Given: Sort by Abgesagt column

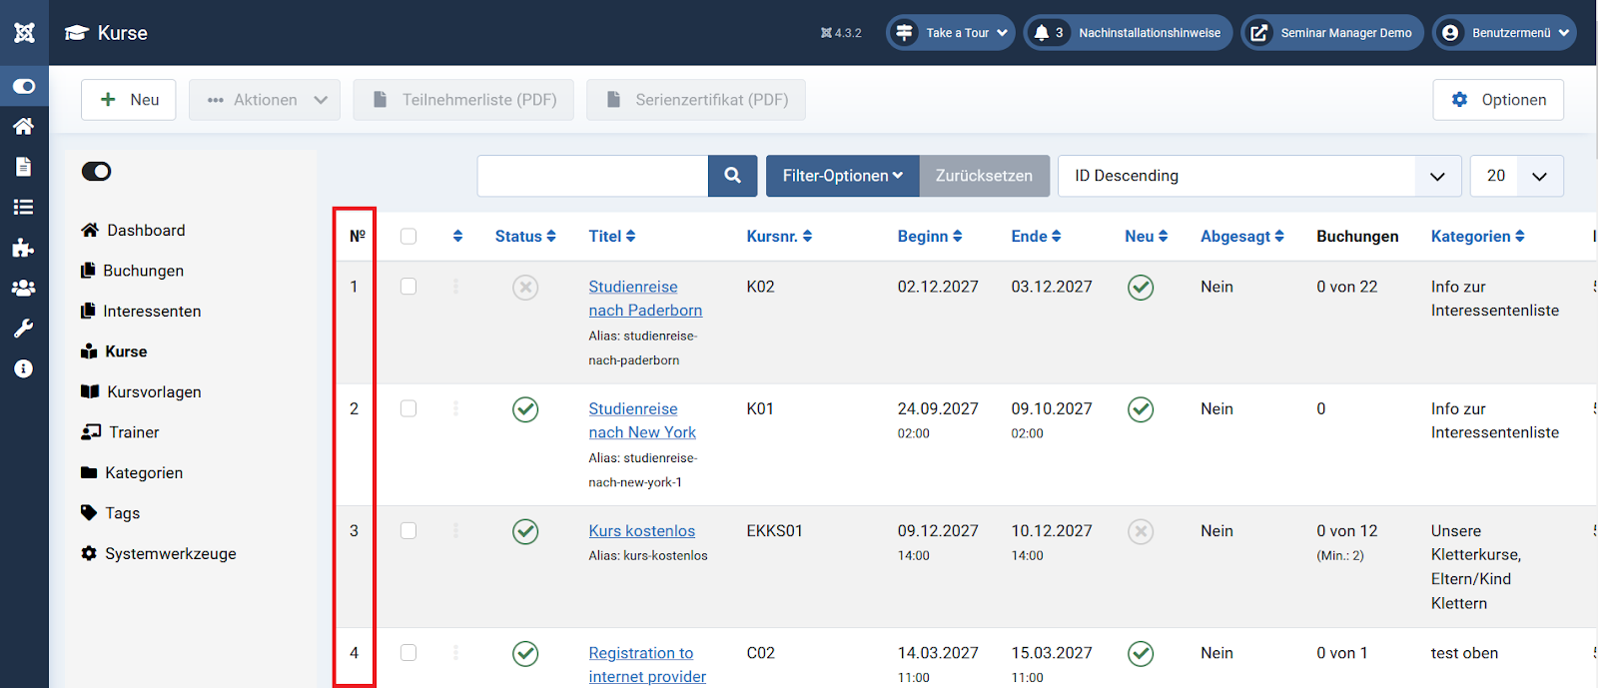Looking at the screenshot, I should click(1242, 237).
